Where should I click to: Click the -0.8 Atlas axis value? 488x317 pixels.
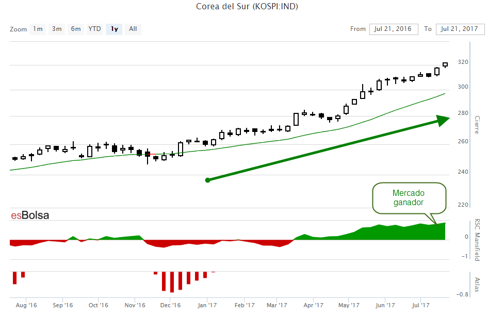point(462,294)
